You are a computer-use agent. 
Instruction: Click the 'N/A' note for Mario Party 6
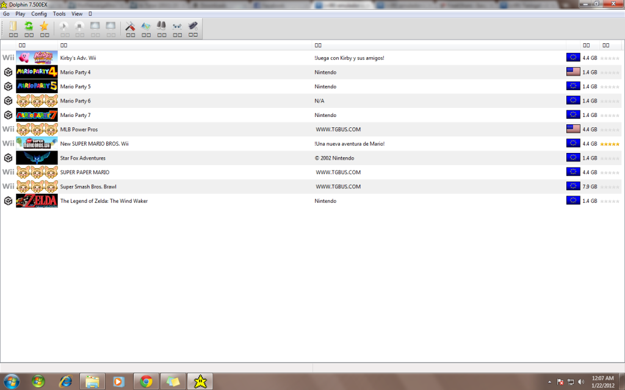[x=319, y=101]
